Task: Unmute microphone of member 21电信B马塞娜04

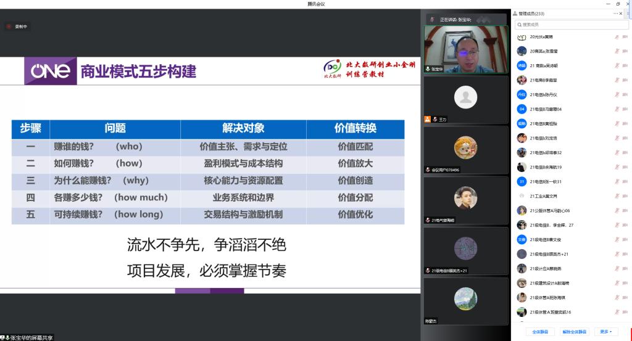Action: [x=616, y=109]
